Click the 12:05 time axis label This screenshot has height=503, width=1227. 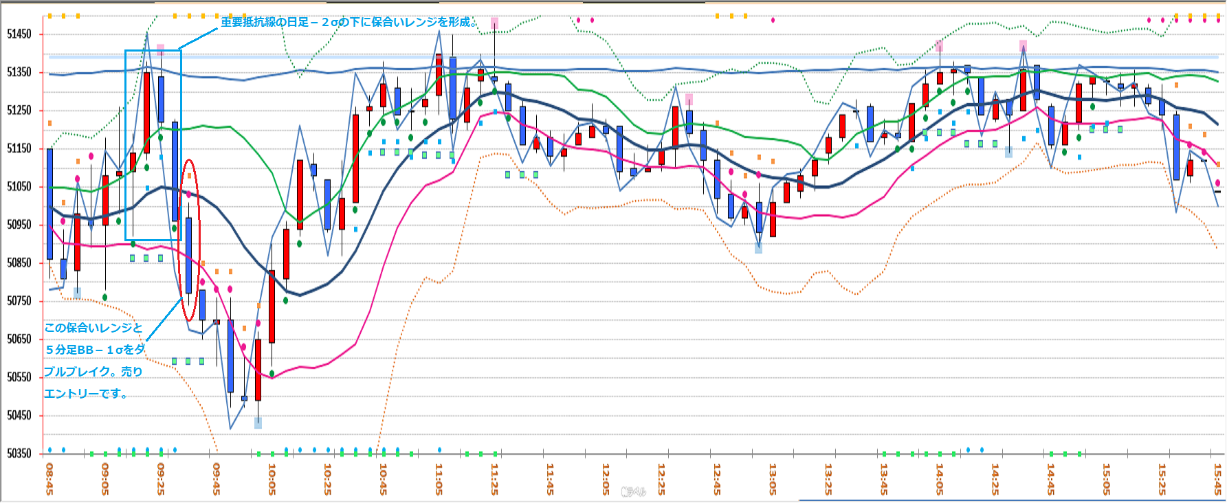pos(606,478)
